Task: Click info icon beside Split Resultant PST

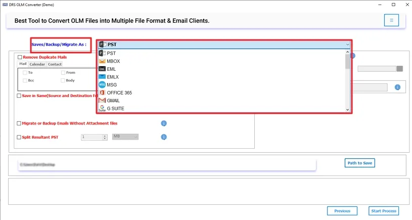Action: [x=164, y=137]
